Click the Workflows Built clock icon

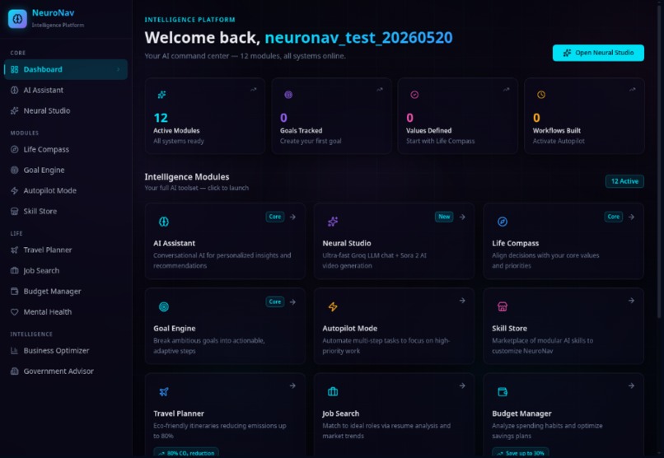[541, 95]
